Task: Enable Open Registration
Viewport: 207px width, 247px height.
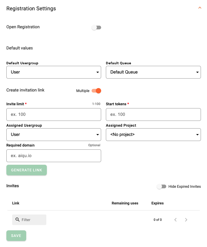Action: (x=96, y=27)
